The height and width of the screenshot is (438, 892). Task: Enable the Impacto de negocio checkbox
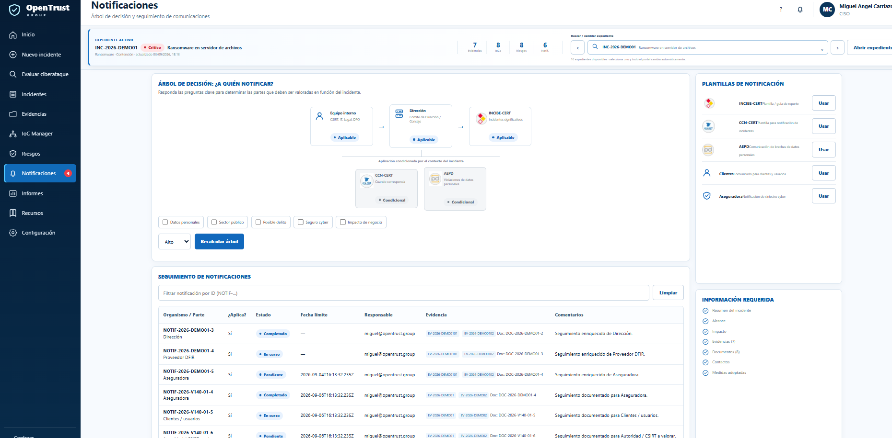coord(343,222)
